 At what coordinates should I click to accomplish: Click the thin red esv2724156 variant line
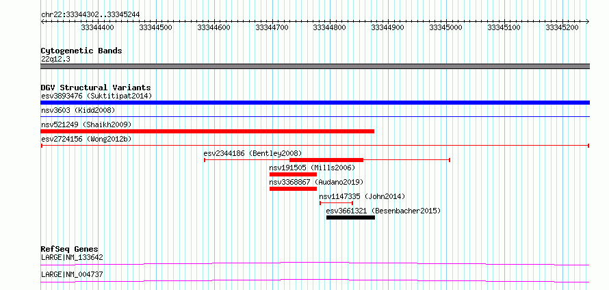click(x=315, y=146)
